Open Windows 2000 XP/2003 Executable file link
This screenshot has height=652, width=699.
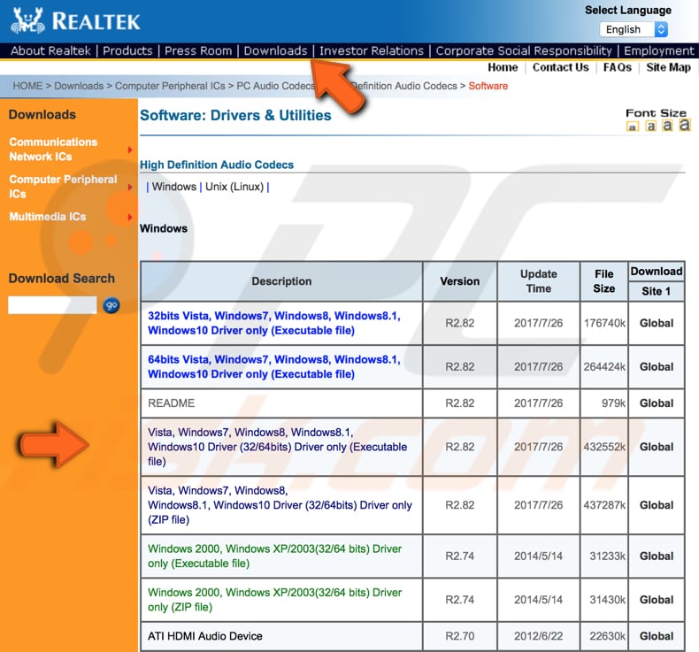[274, 556]
